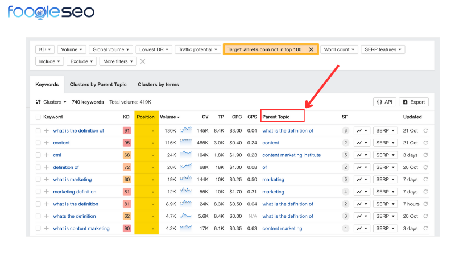
Task: Switch to the Clusters by Parent Topic tab
Action: 98,84
